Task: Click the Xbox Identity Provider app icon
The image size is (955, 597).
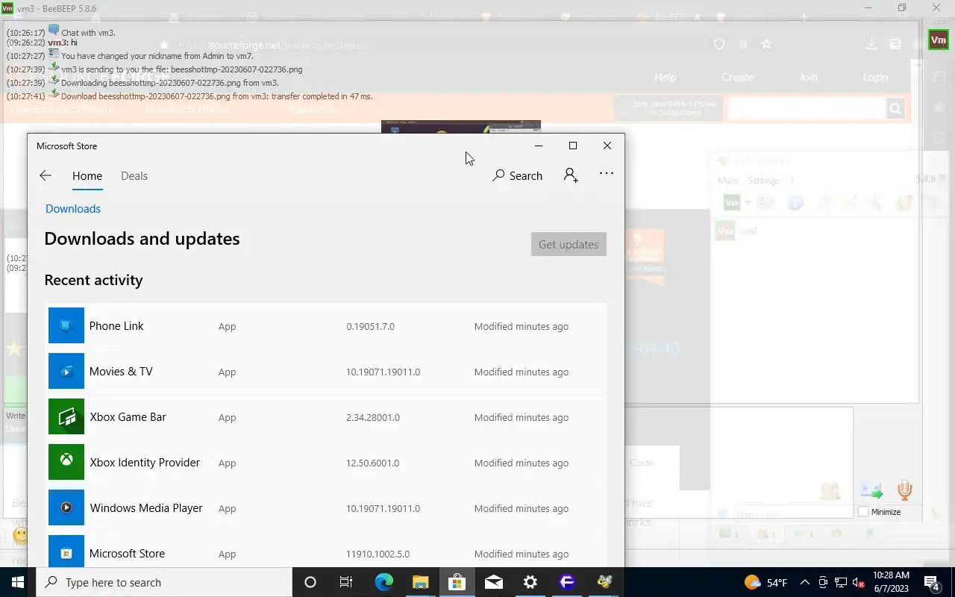Action: click(66, 462)
